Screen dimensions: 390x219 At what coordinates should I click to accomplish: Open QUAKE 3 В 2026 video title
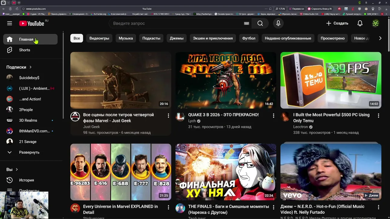[223, 115]
